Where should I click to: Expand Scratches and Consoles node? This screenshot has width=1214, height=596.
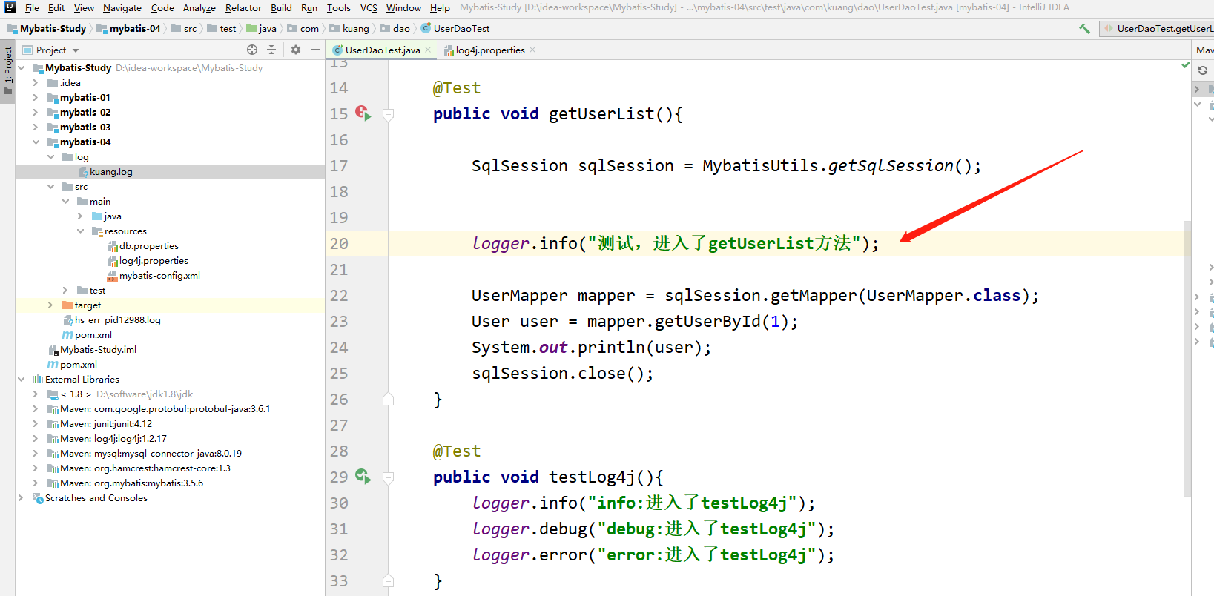tap(22, 497)
